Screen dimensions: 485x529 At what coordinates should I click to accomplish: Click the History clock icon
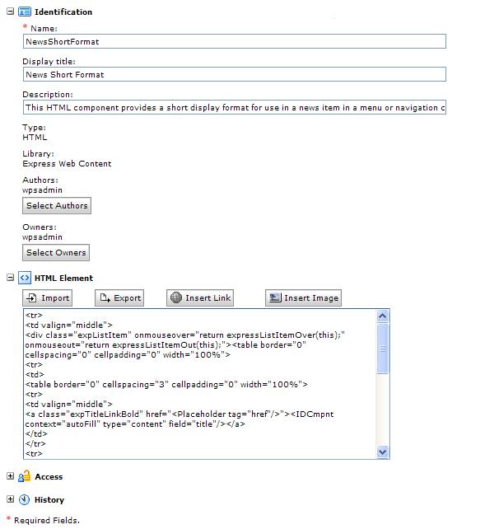(x=24, y=499)
